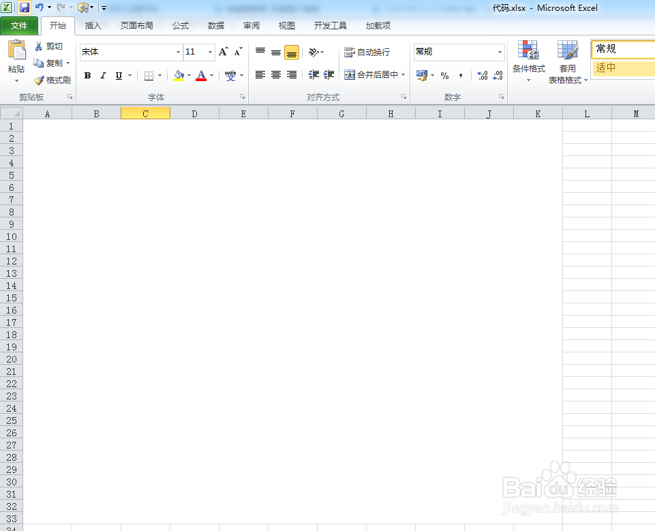This screenshot has width=655, height=531.
Task: Click the Copy icon
Action: [x=38, y=63]
